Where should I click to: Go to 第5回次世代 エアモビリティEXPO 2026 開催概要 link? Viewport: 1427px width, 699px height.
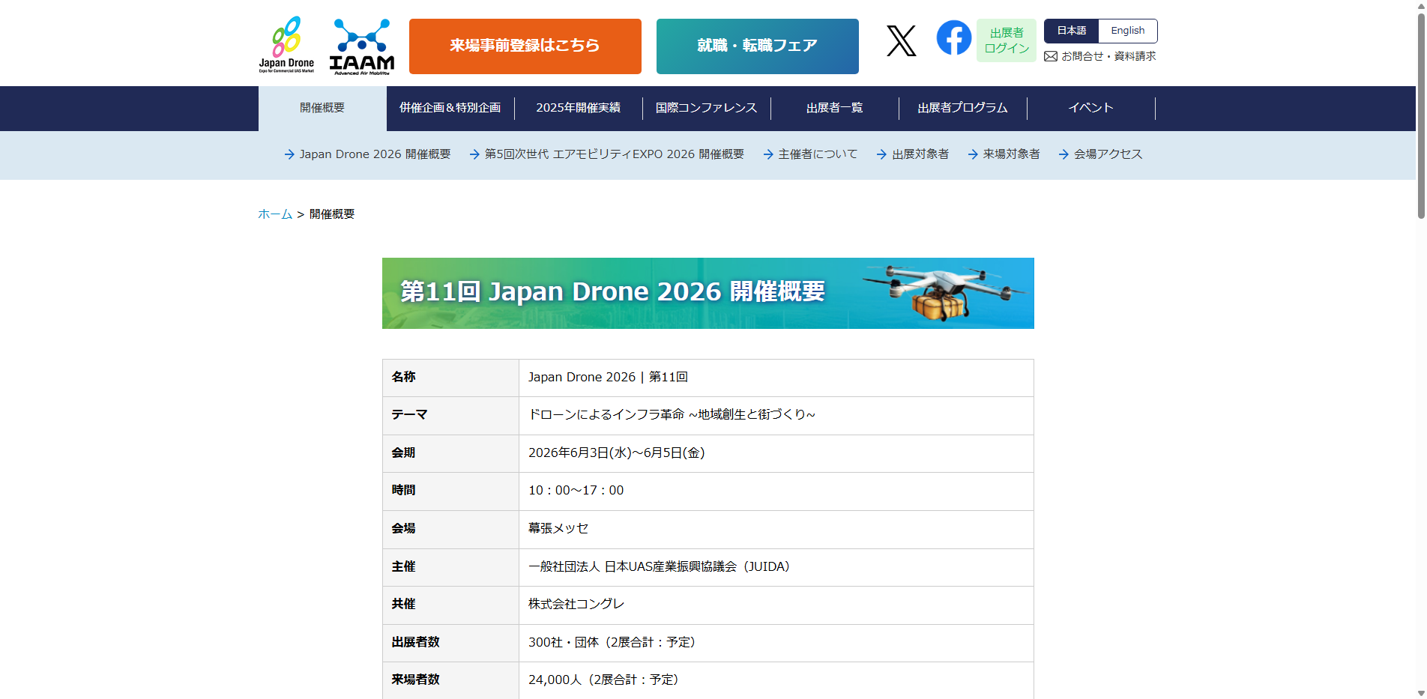[x=615, y=154]
